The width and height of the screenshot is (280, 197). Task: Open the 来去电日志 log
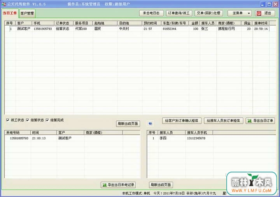click(x=151, y=13)
